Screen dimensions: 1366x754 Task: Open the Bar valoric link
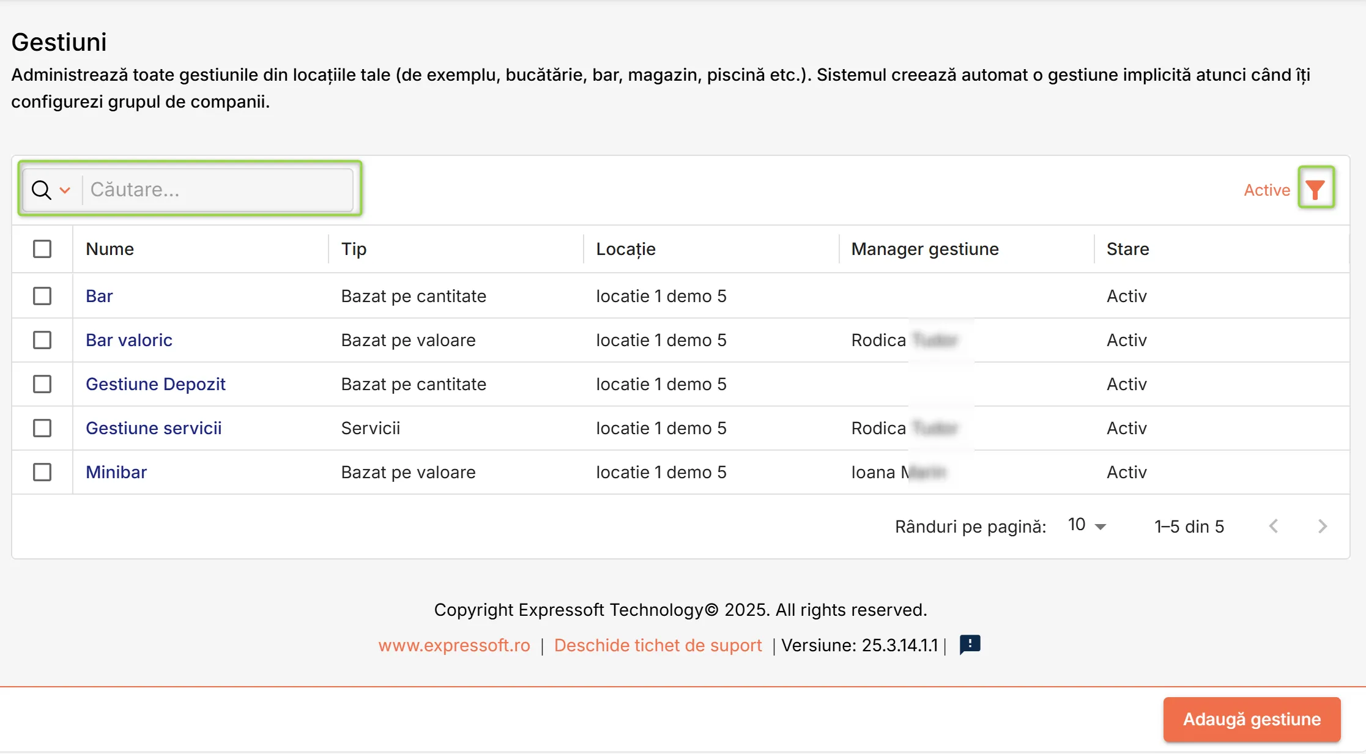(x=129, y=340)
